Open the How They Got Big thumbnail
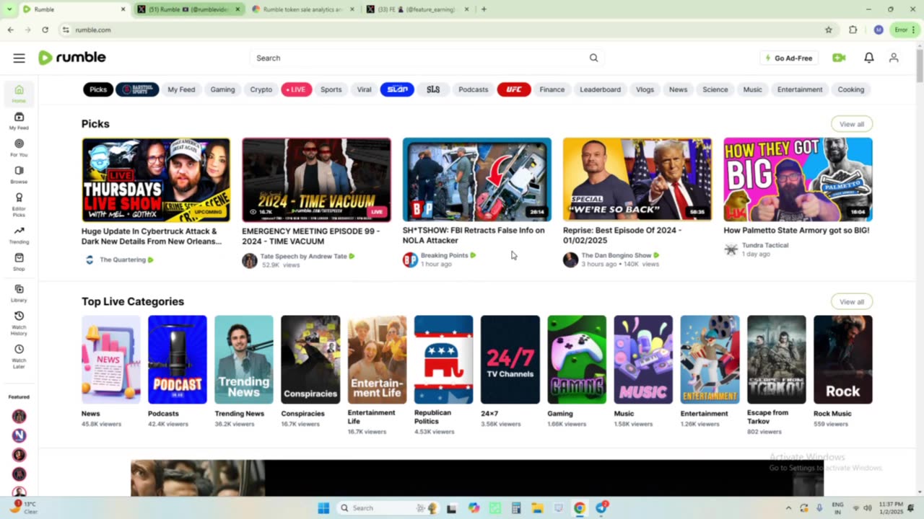Viewport: 924px width, 519px height. (x=798, y=179)
